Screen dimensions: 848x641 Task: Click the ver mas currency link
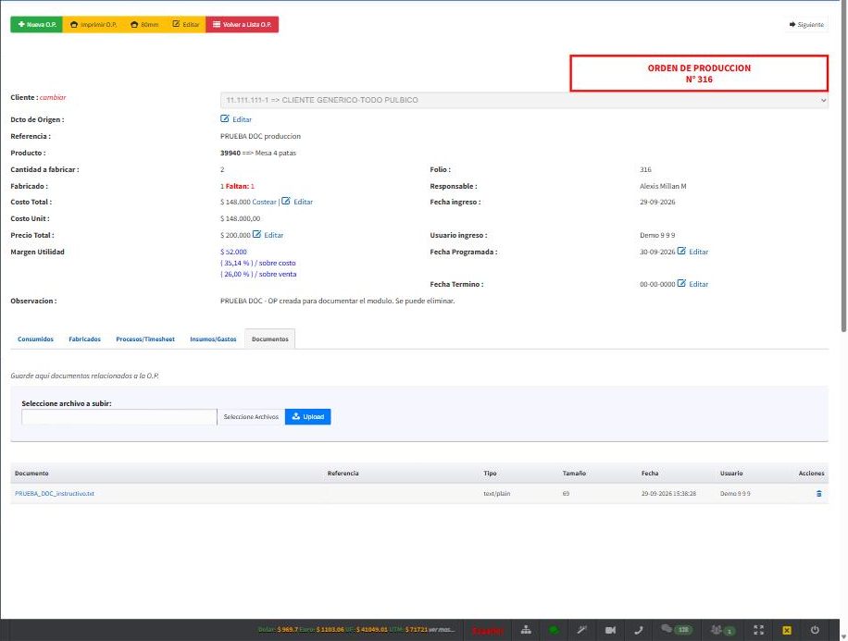coord(442,630)
